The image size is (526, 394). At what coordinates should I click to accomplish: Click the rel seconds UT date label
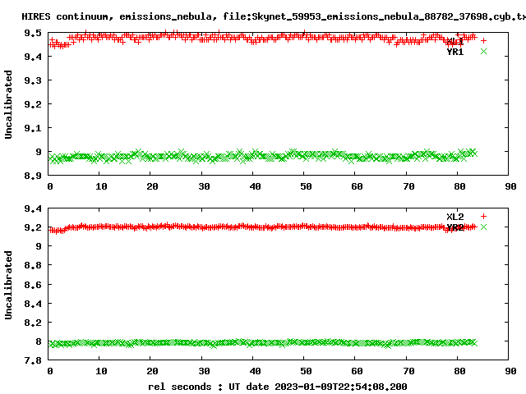(278, 387)
